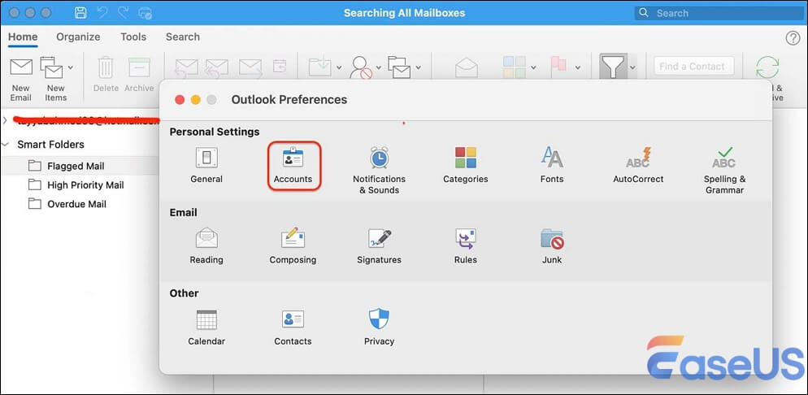Open Composing email preferences

293,245
